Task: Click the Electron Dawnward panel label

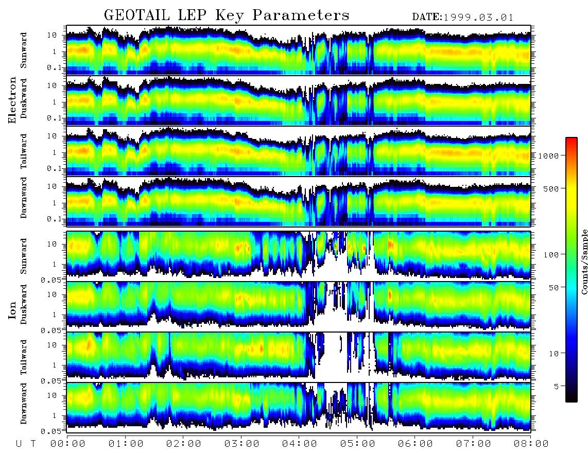Action: click(x=24, y=198)
